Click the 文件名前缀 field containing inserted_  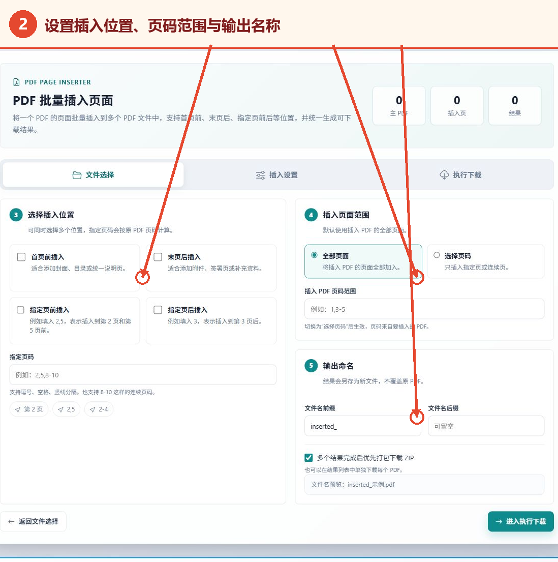[363, 426]
